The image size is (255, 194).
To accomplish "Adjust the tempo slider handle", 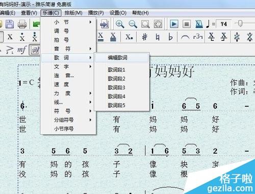I will point(240,23).
